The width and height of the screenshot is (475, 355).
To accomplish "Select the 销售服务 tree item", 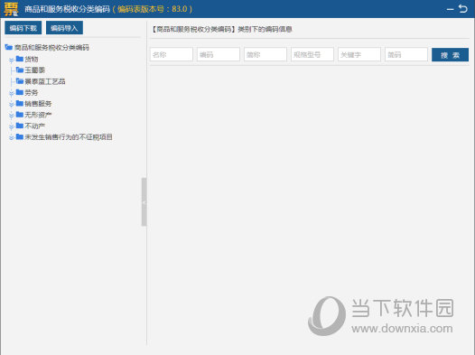I will [38, 104].
